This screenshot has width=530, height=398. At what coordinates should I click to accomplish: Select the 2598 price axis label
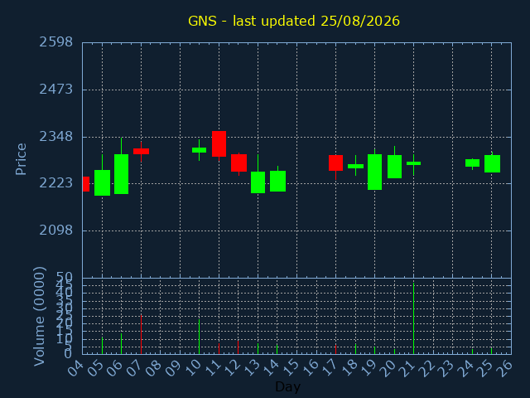[x=56, y=42]
